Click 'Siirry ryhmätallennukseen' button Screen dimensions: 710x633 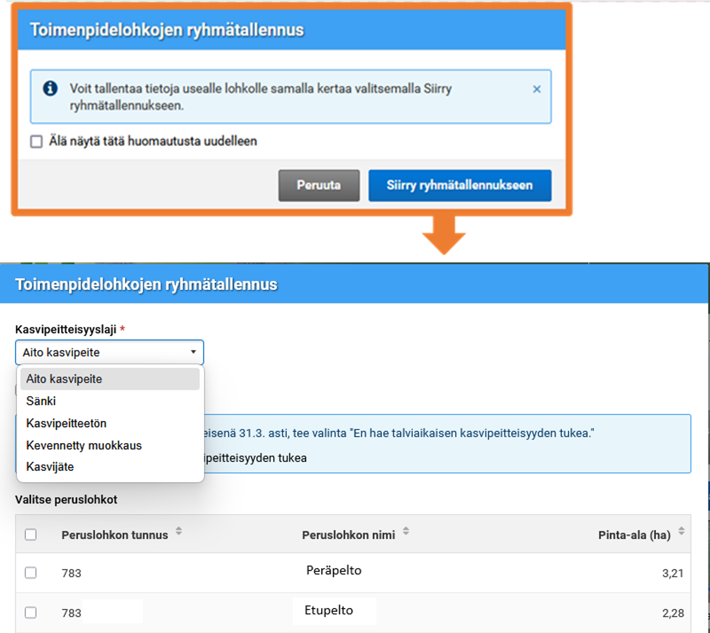[460, 185]
